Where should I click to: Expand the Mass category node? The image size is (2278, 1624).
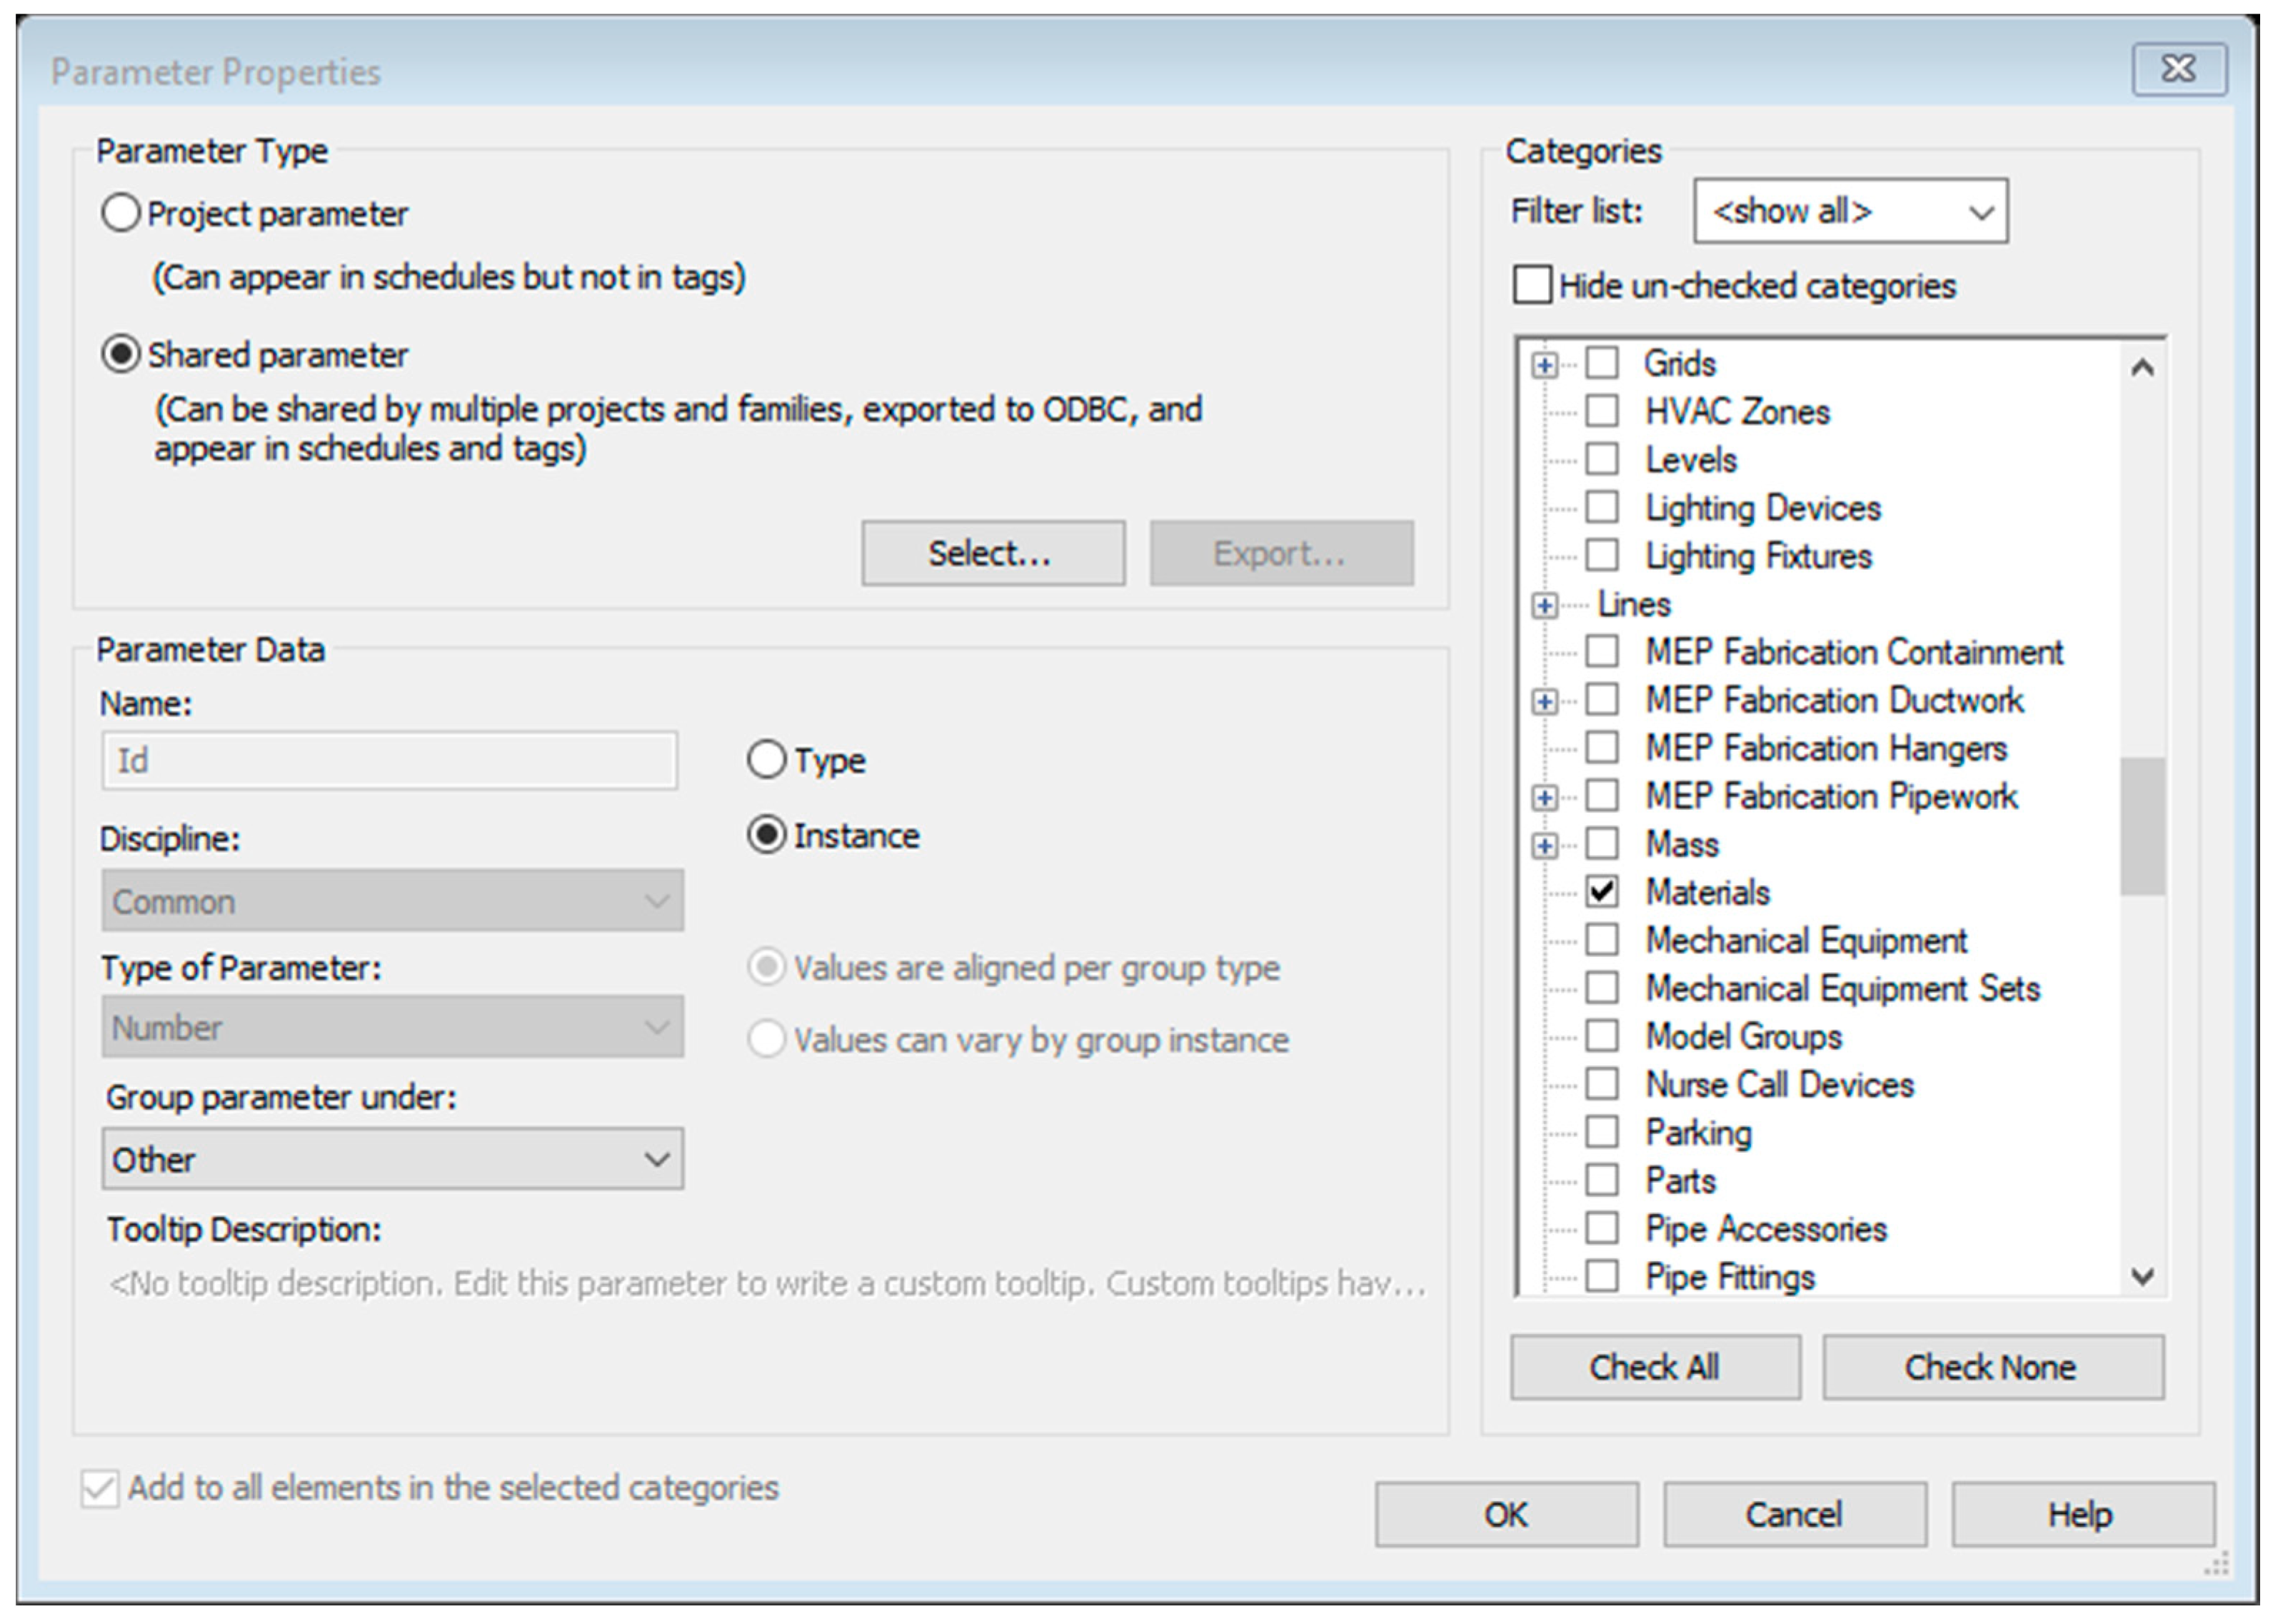(1544, 846)
